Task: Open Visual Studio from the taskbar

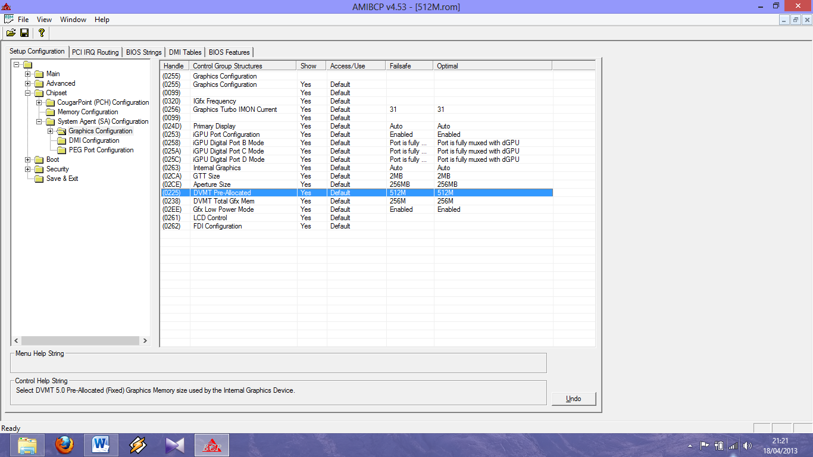Action: click(x=175, y=445)
